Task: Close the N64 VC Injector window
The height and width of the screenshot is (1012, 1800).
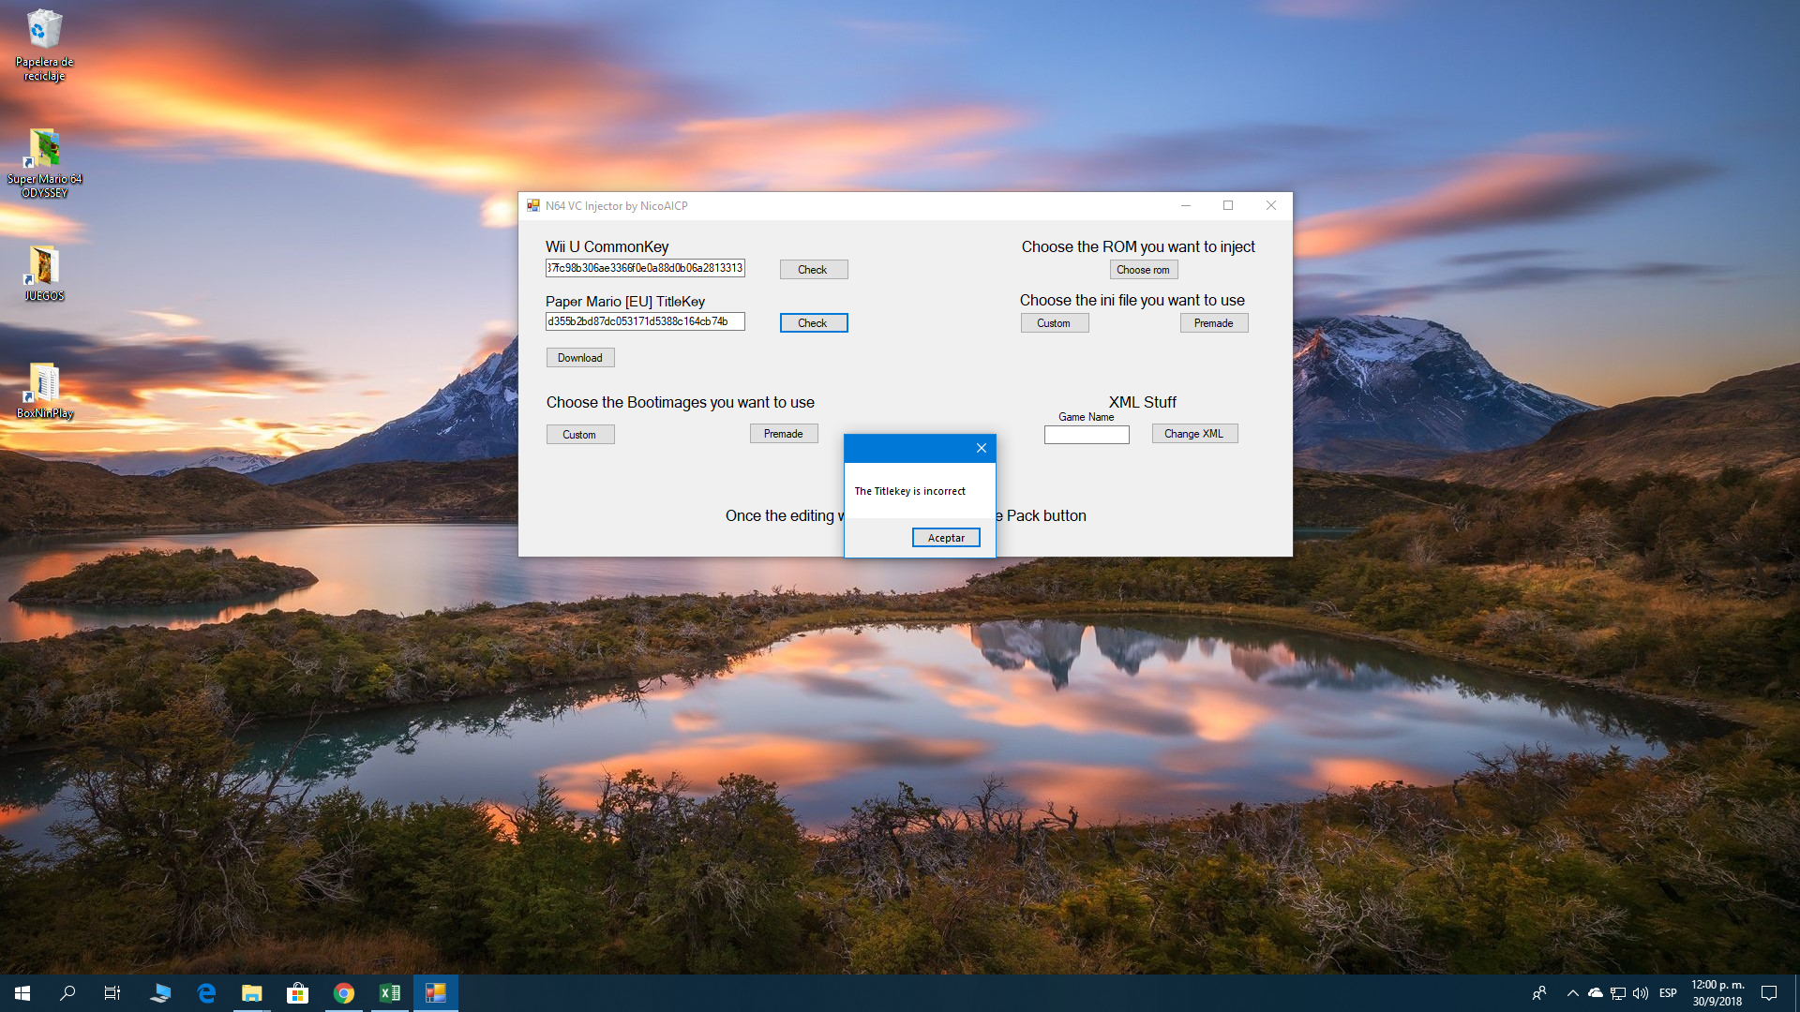Action: [1271, 206]
